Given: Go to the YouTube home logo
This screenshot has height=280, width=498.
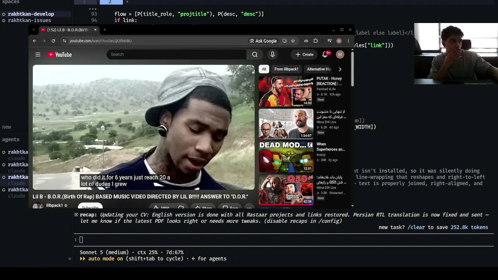Looking at the screenshot, I should [60, 54].
